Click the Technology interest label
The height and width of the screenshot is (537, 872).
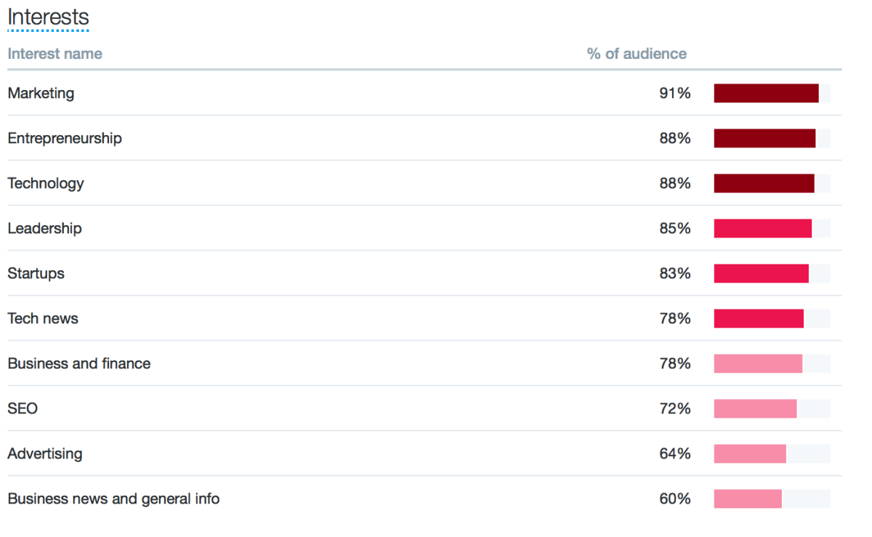coord(46,183)
